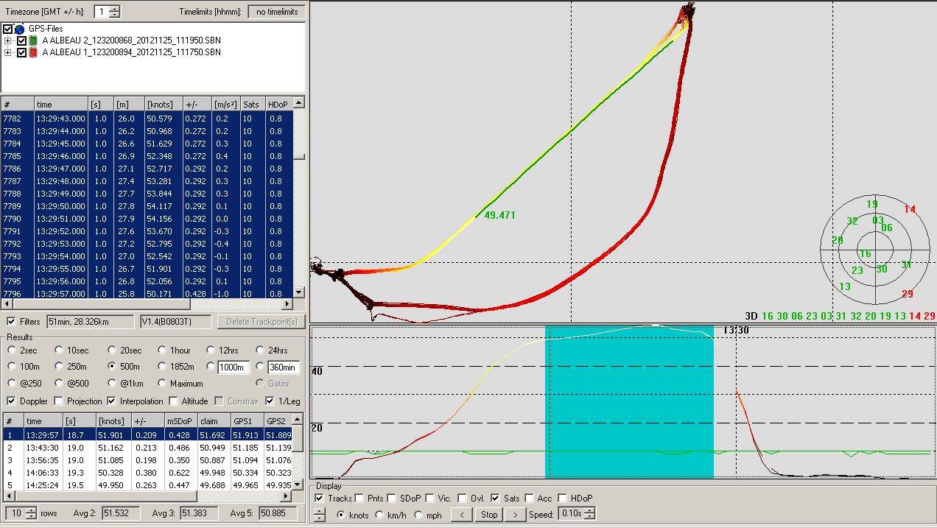Step playback backward with the < button
The width and height of the screenshot is (937, 528).
462,514
